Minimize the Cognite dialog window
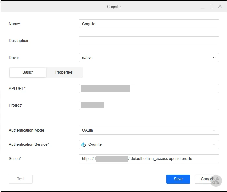The height and width of the screenshot is (192, 227). (203, 7)
